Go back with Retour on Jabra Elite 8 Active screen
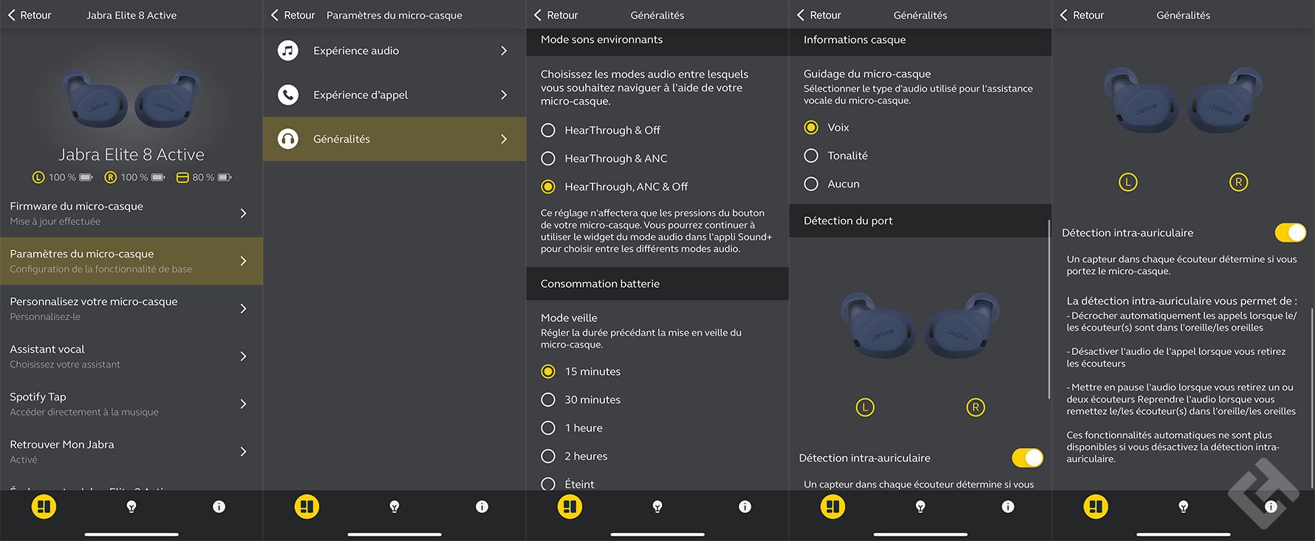The image size is (1315, 541). 30,15
